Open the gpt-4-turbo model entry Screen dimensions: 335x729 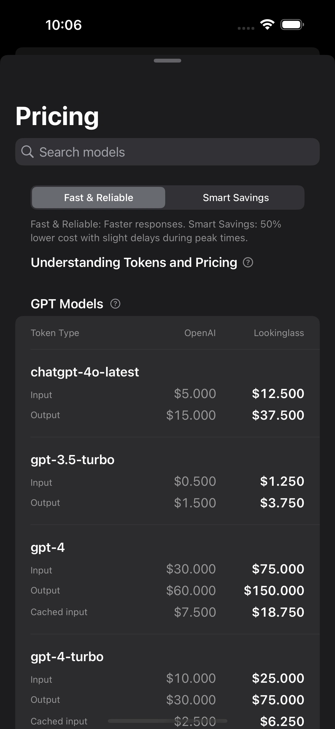(x=67, y=657)
